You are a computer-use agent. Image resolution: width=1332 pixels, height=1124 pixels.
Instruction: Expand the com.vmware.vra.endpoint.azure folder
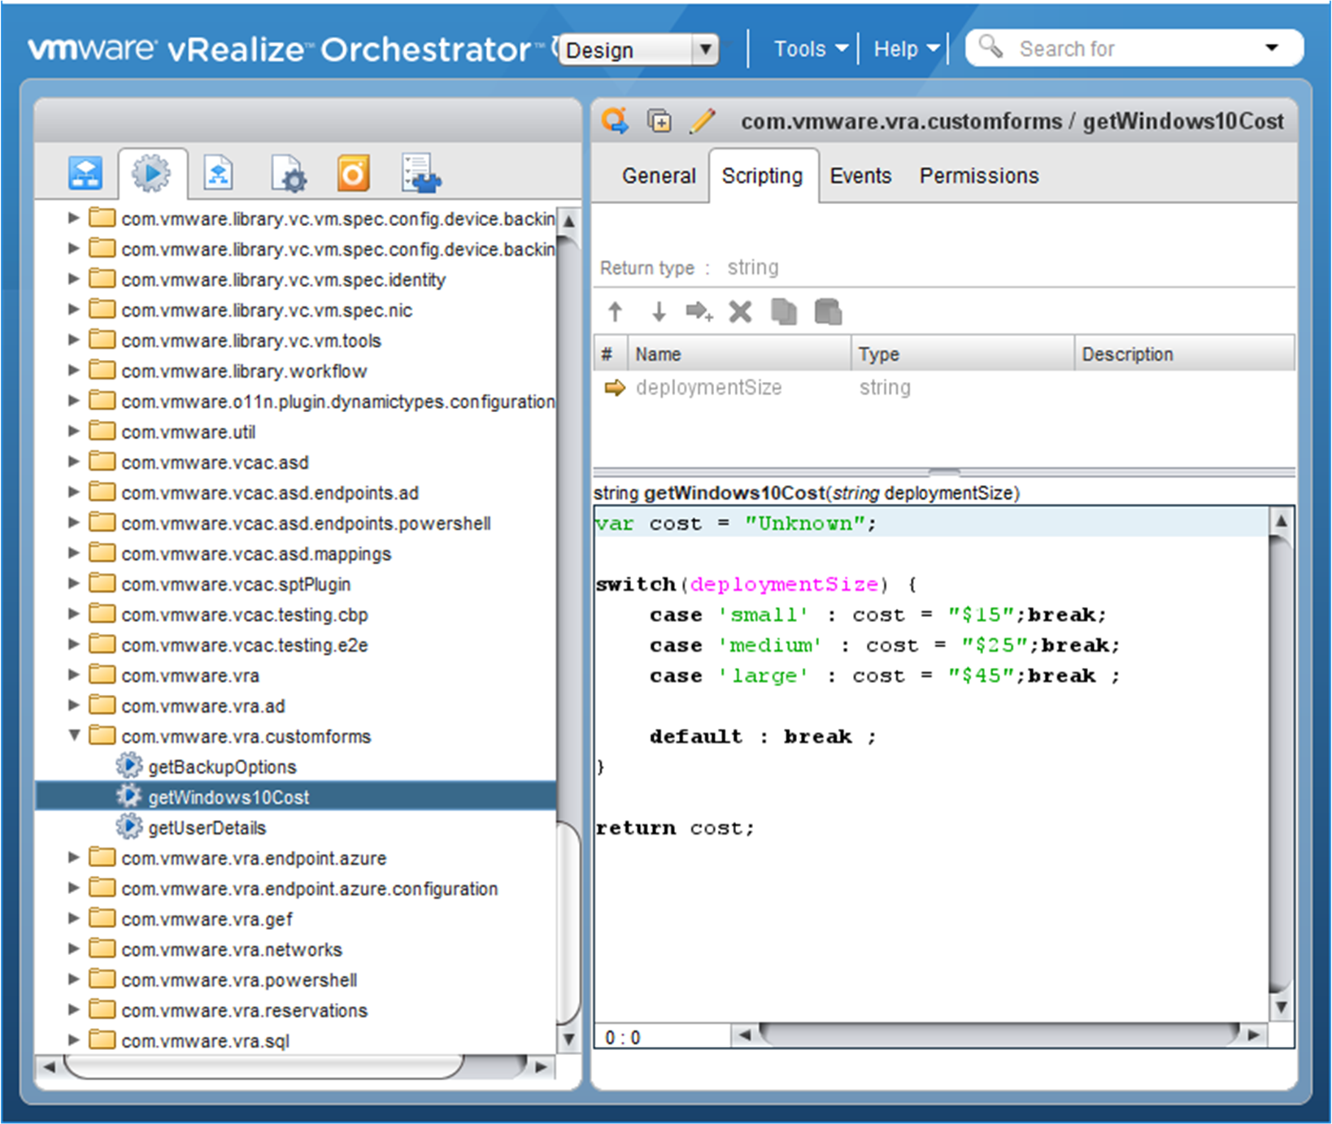(73, 857)
